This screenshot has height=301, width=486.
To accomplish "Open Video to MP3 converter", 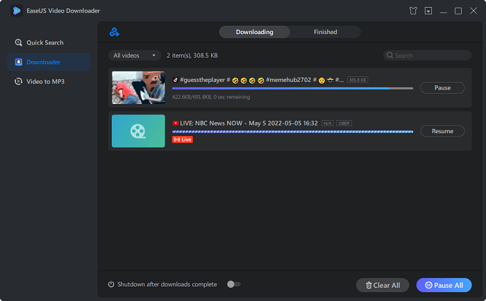I will click(x=45, y=81).
